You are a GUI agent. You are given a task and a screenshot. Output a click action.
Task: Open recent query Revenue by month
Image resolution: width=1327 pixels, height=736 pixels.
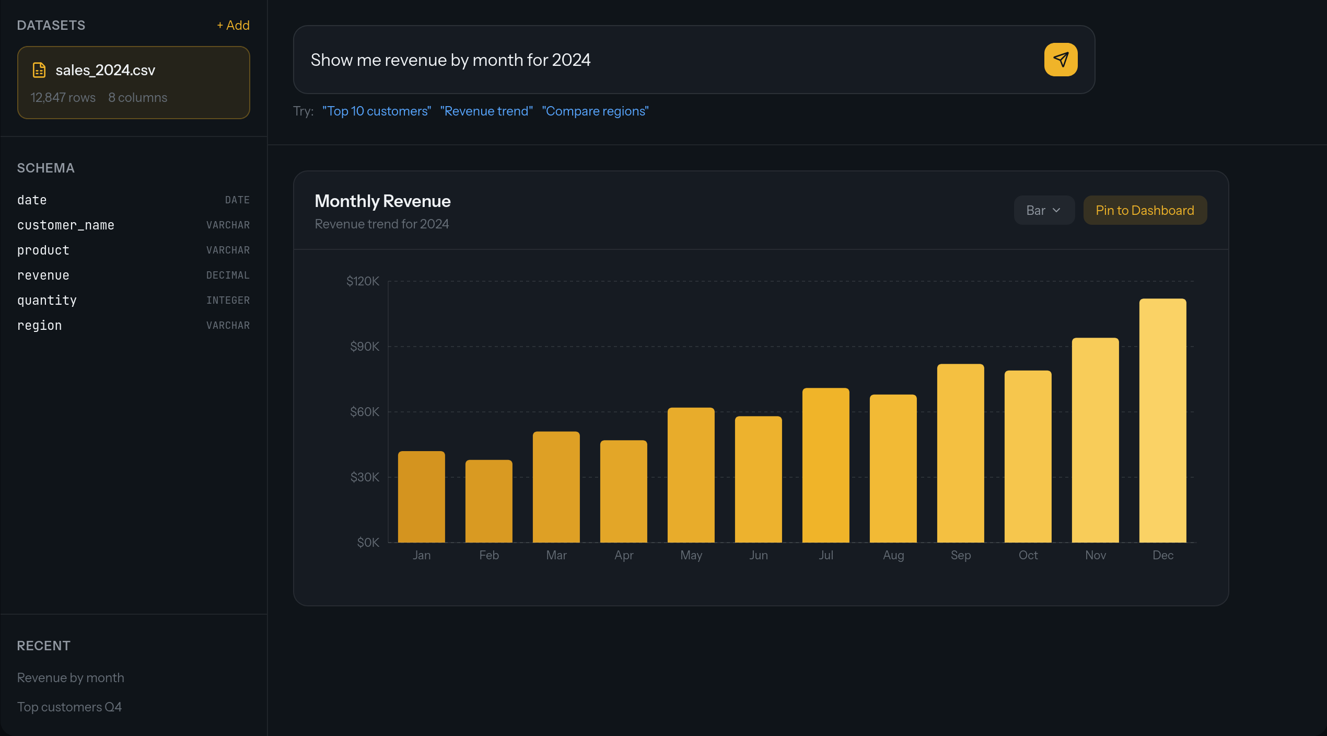point(71,677)
